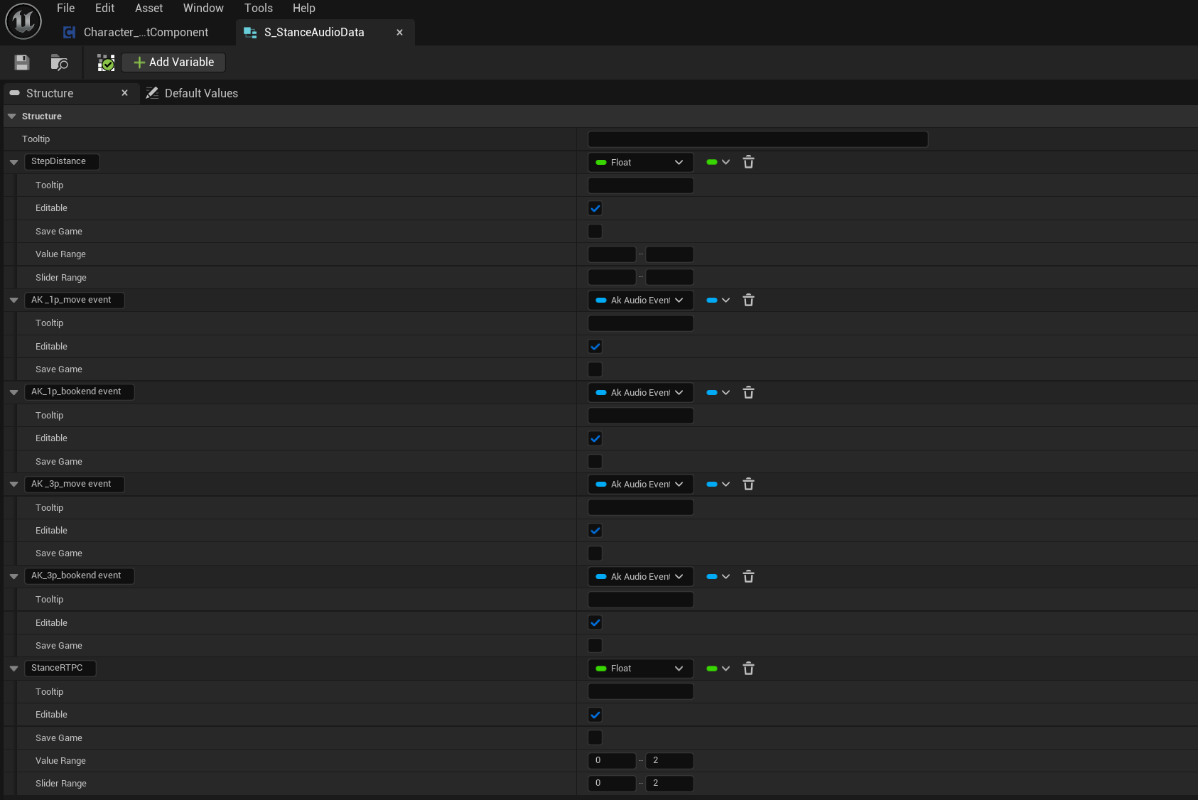The image size is (1198, 800).
Task: Collapse the AK_3p_bookend event section
Action: 14,576
